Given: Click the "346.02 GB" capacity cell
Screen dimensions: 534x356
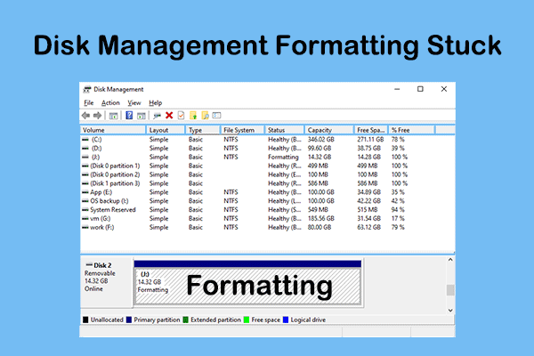Looking at the screenshot, I should [321, 140].
